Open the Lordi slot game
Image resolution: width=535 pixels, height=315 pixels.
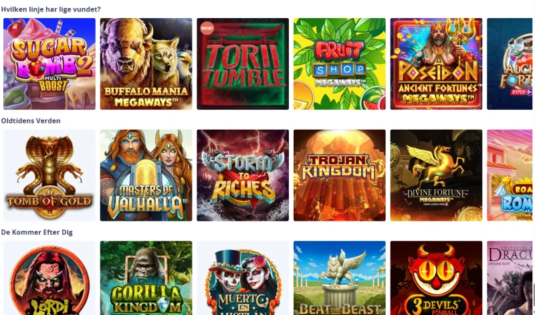pos(49,278)
